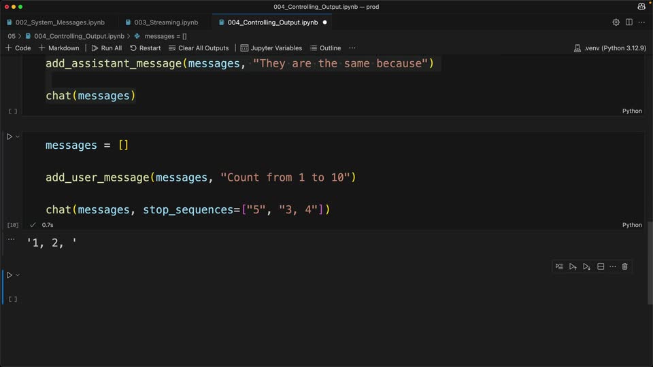This screenshot has height=367, width=653.
Task: Show the notebook Outline
Action: (326, 48)
